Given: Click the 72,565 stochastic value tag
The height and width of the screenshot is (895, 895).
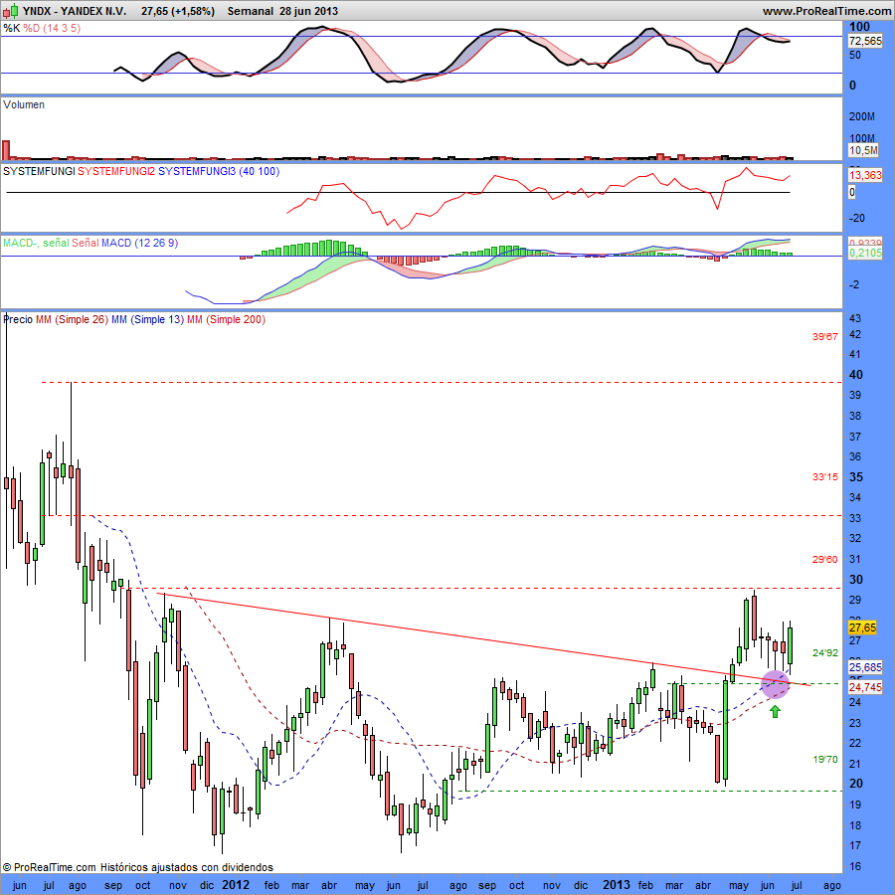Looking at the screenshot, I should (x=865, y=41).
